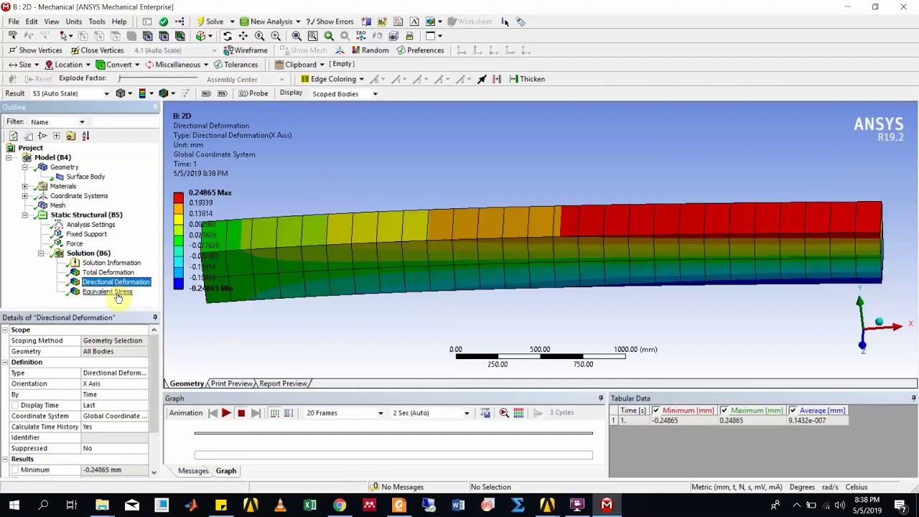Open the View menu
This screenshot has width=919, height=517.
tap(51, 22)
